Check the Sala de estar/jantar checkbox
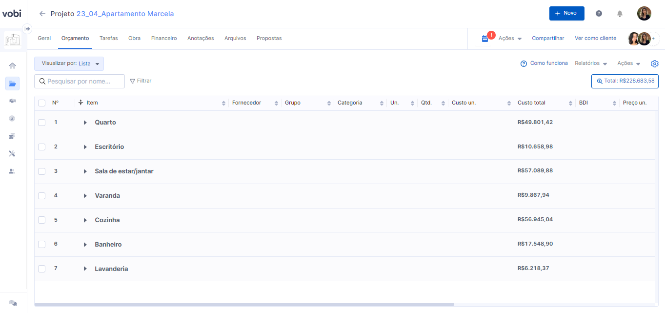The width and height of the screenshot is (665, 313). (42, 171)
